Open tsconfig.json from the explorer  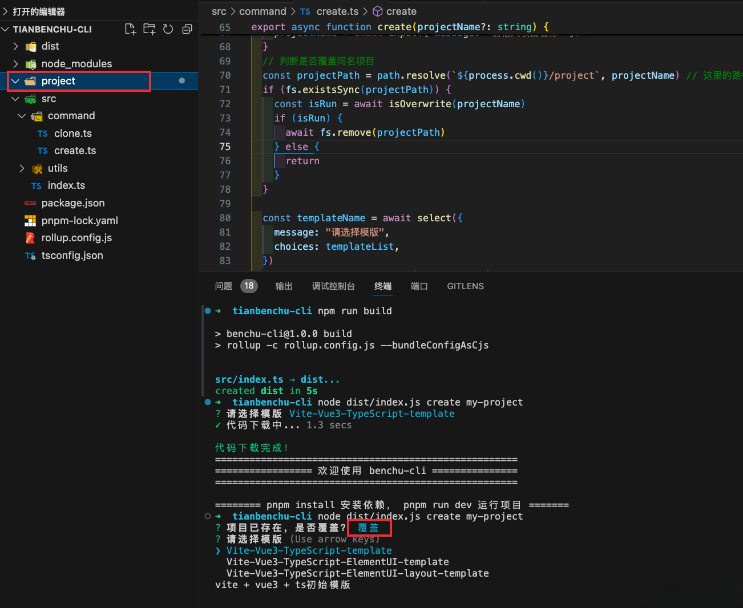pos(72,256)
